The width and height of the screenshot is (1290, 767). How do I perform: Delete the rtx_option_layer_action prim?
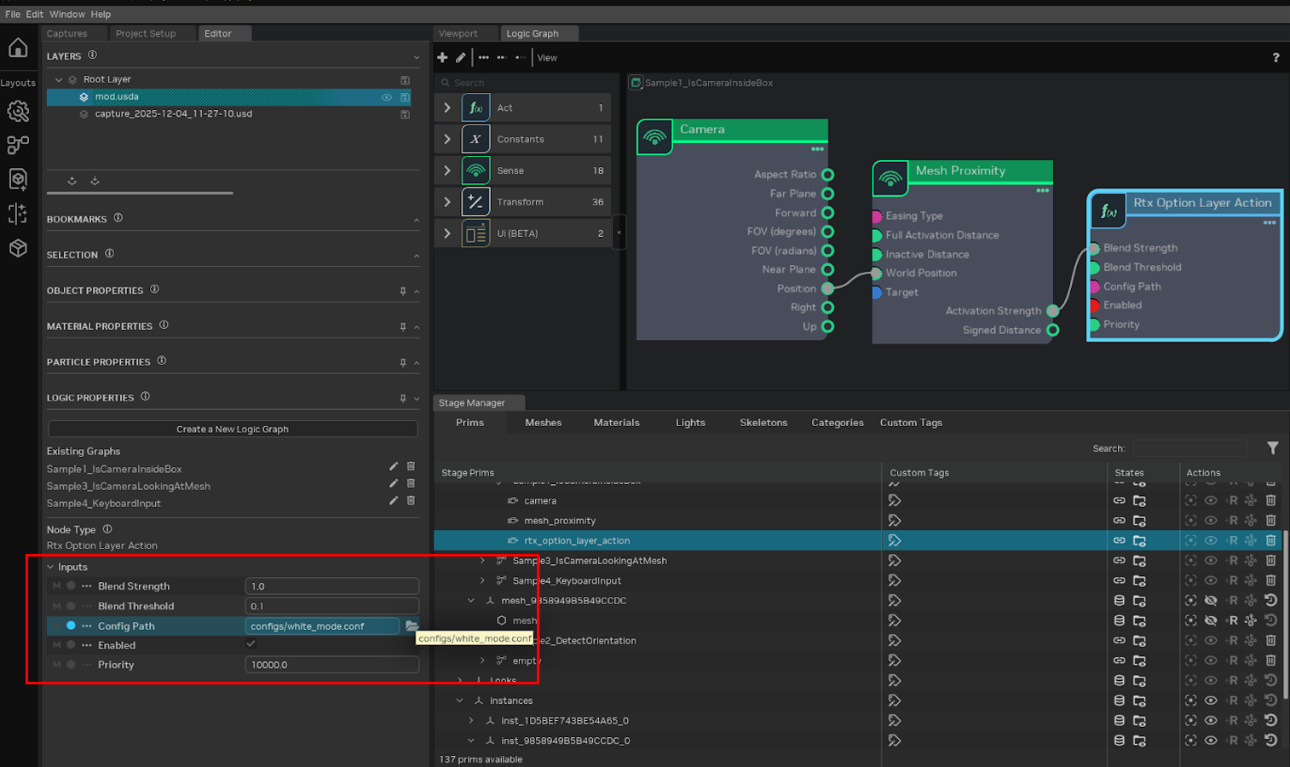click(x=1270, y=540)
